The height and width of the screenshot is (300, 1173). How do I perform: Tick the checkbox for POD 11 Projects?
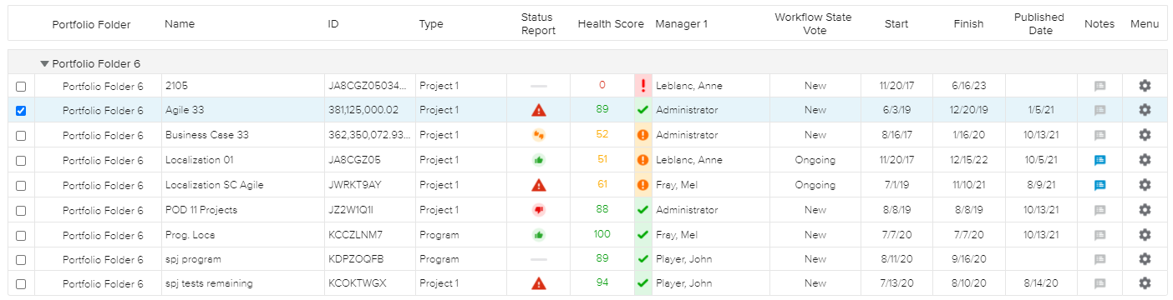pos(21,210)
